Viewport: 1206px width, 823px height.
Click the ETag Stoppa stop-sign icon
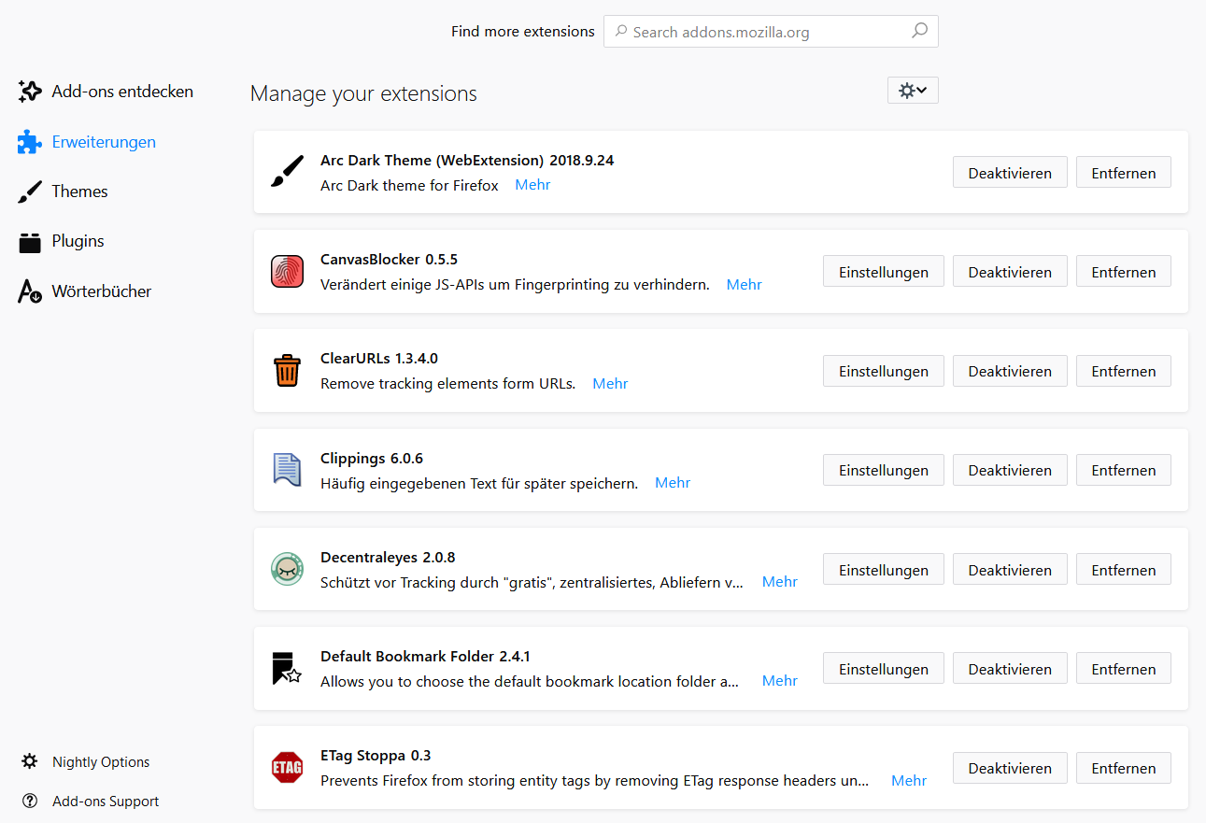click(x=287, y=767)
